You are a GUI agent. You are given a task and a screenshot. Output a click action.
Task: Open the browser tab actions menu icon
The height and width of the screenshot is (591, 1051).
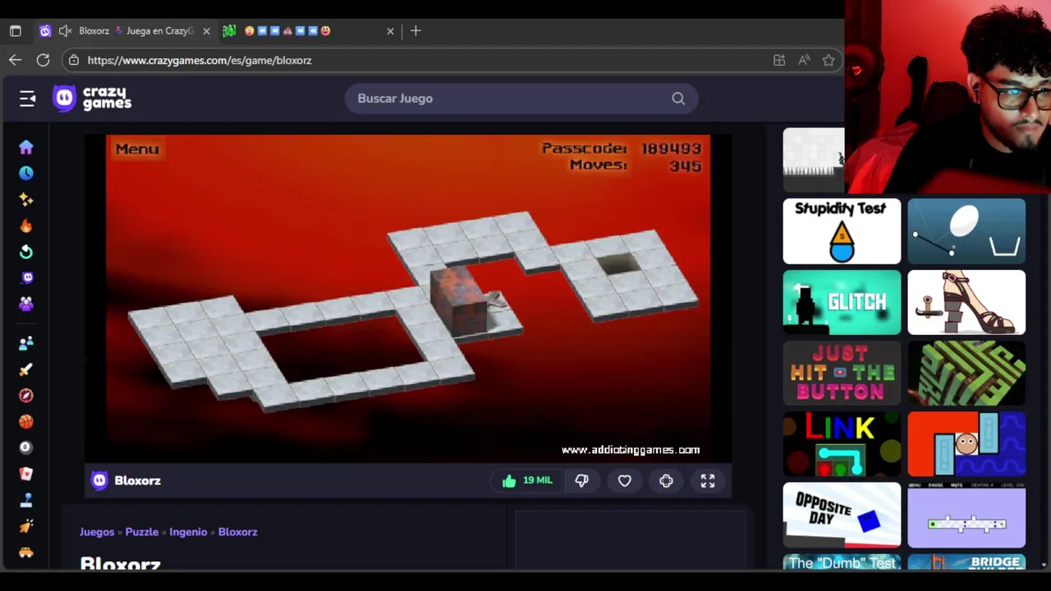[15, 30]
